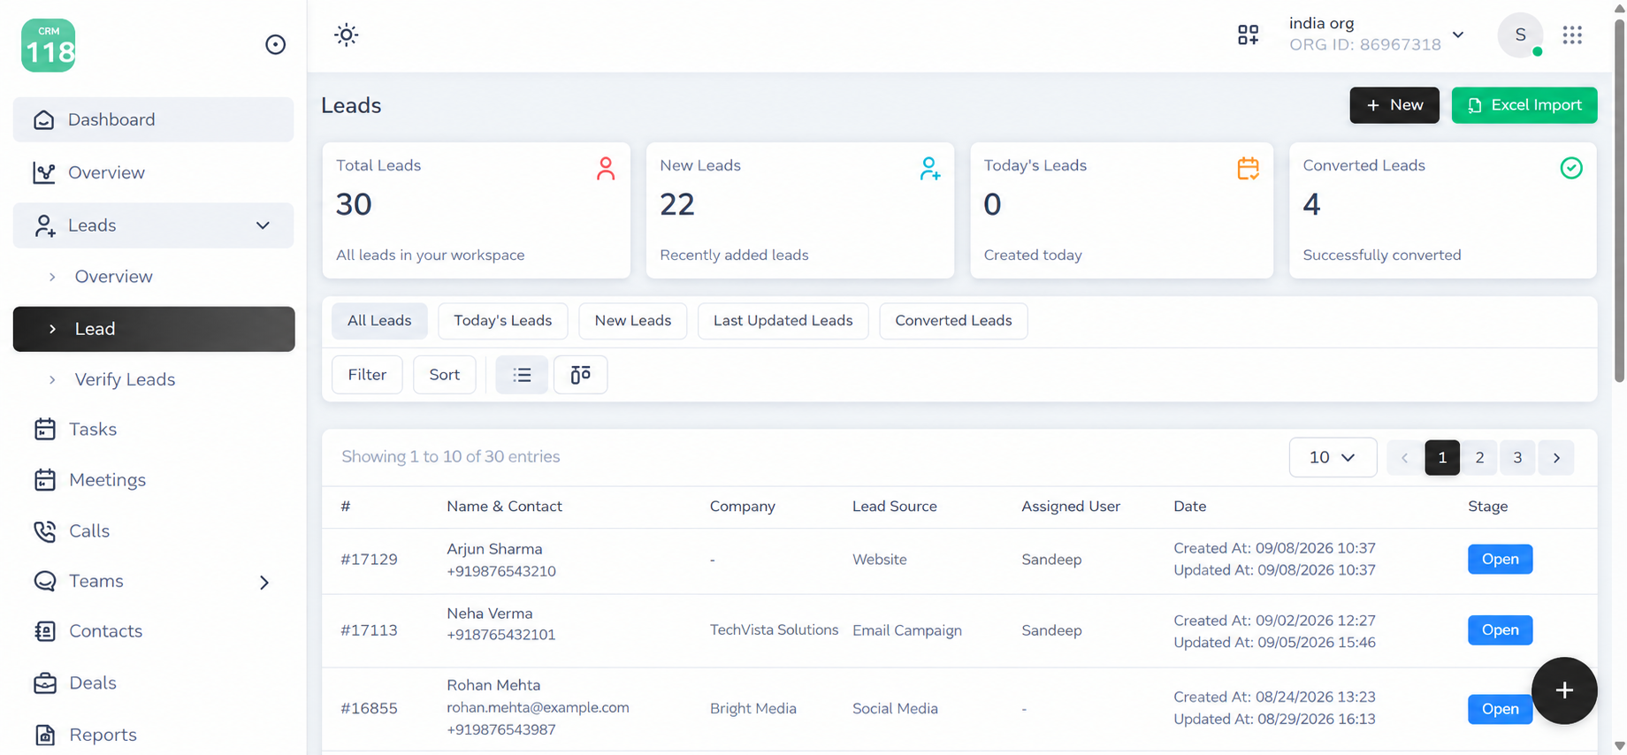
Task: Click the sidebar collapse target icon
Action: click(x=275, y=44)
